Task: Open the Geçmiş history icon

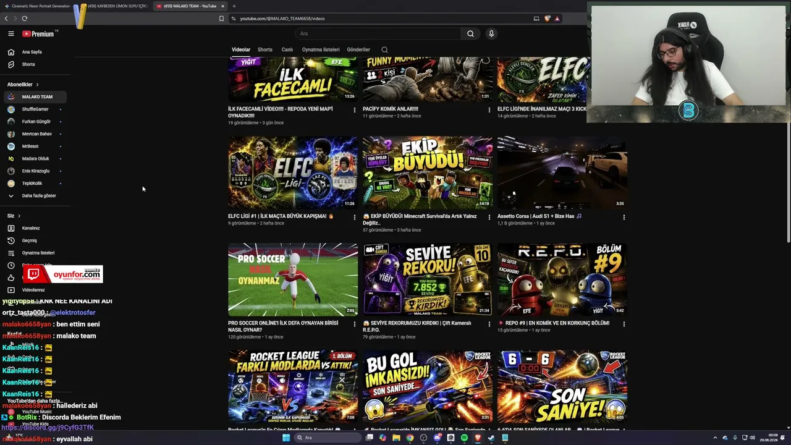Action: coord(11,240)
